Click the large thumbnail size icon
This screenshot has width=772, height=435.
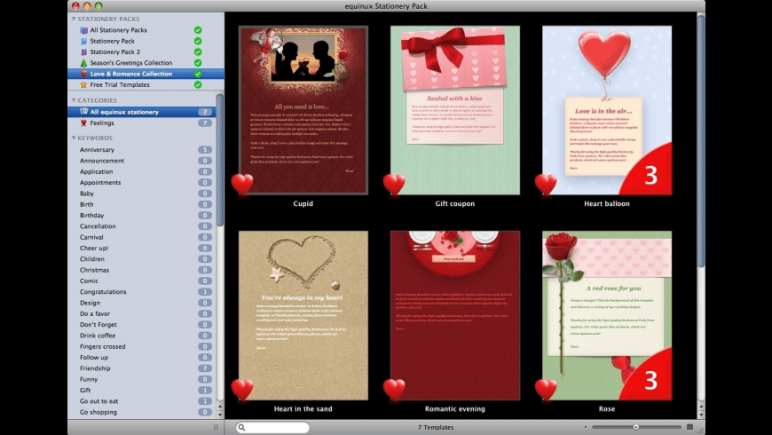(x=689, y=427)
